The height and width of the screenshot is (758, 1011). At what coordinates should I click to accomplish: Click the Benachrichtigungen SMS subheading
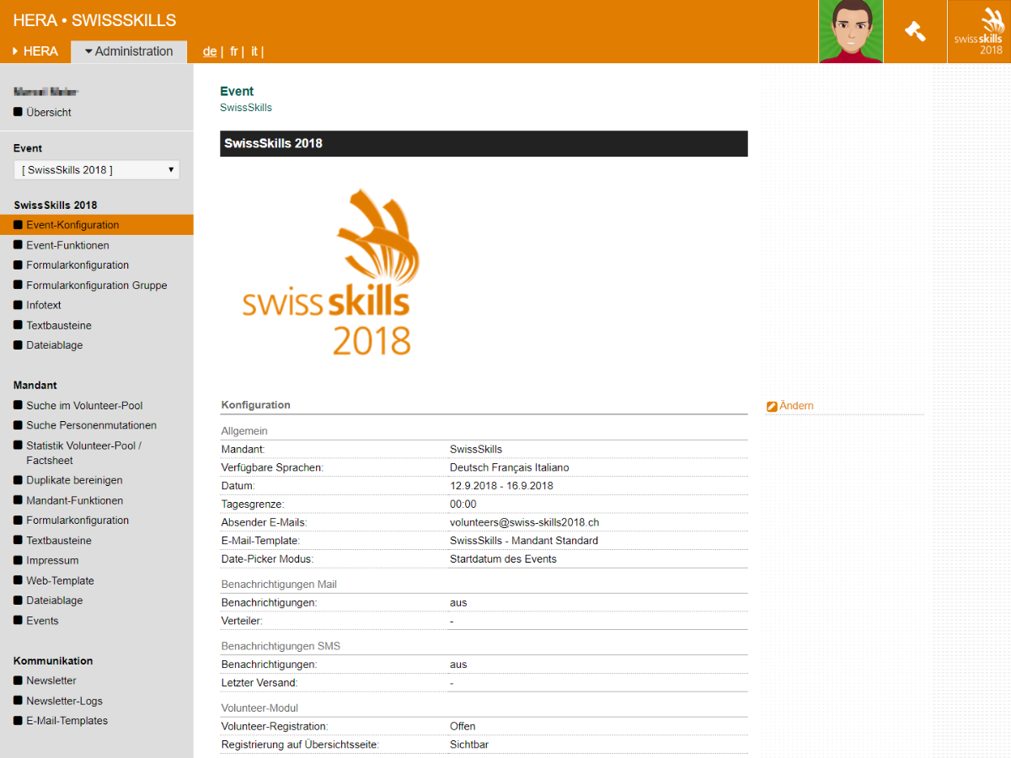[281, 646]
